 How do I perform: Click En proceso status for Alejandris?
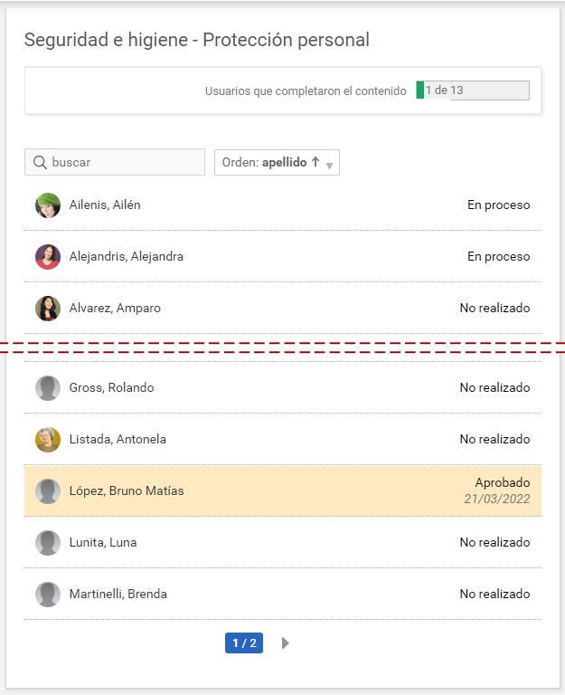[498, 257]
